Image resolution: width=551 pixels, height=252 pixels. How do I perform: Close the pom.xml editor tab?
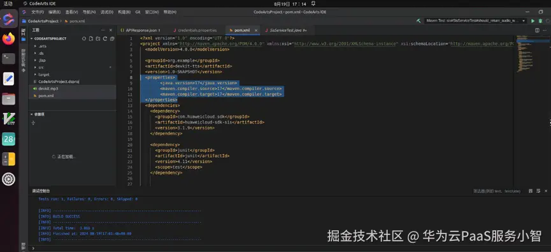pos(256,30)
